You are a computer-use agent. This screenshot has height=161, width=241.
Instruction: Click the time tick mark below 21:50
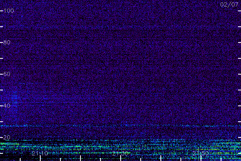coord(201,158)
